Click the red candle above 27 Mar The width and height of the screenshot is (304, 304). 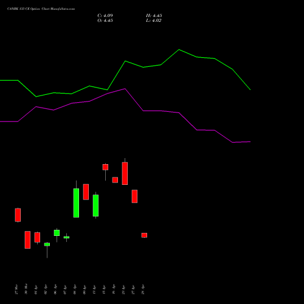(18, 215)
